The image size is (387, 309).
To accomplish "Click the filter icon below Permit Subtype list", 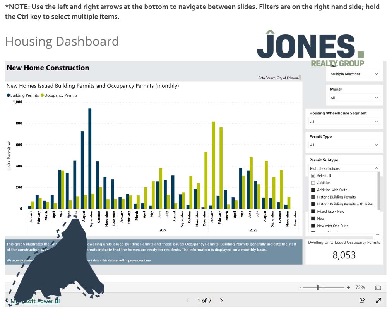I will pyautogui.click(x=377, y=235).
